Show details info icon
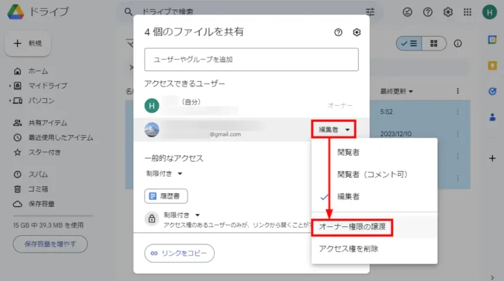This screenshot has width=504, height=281. pyautogui.click(x=458, y=44)
